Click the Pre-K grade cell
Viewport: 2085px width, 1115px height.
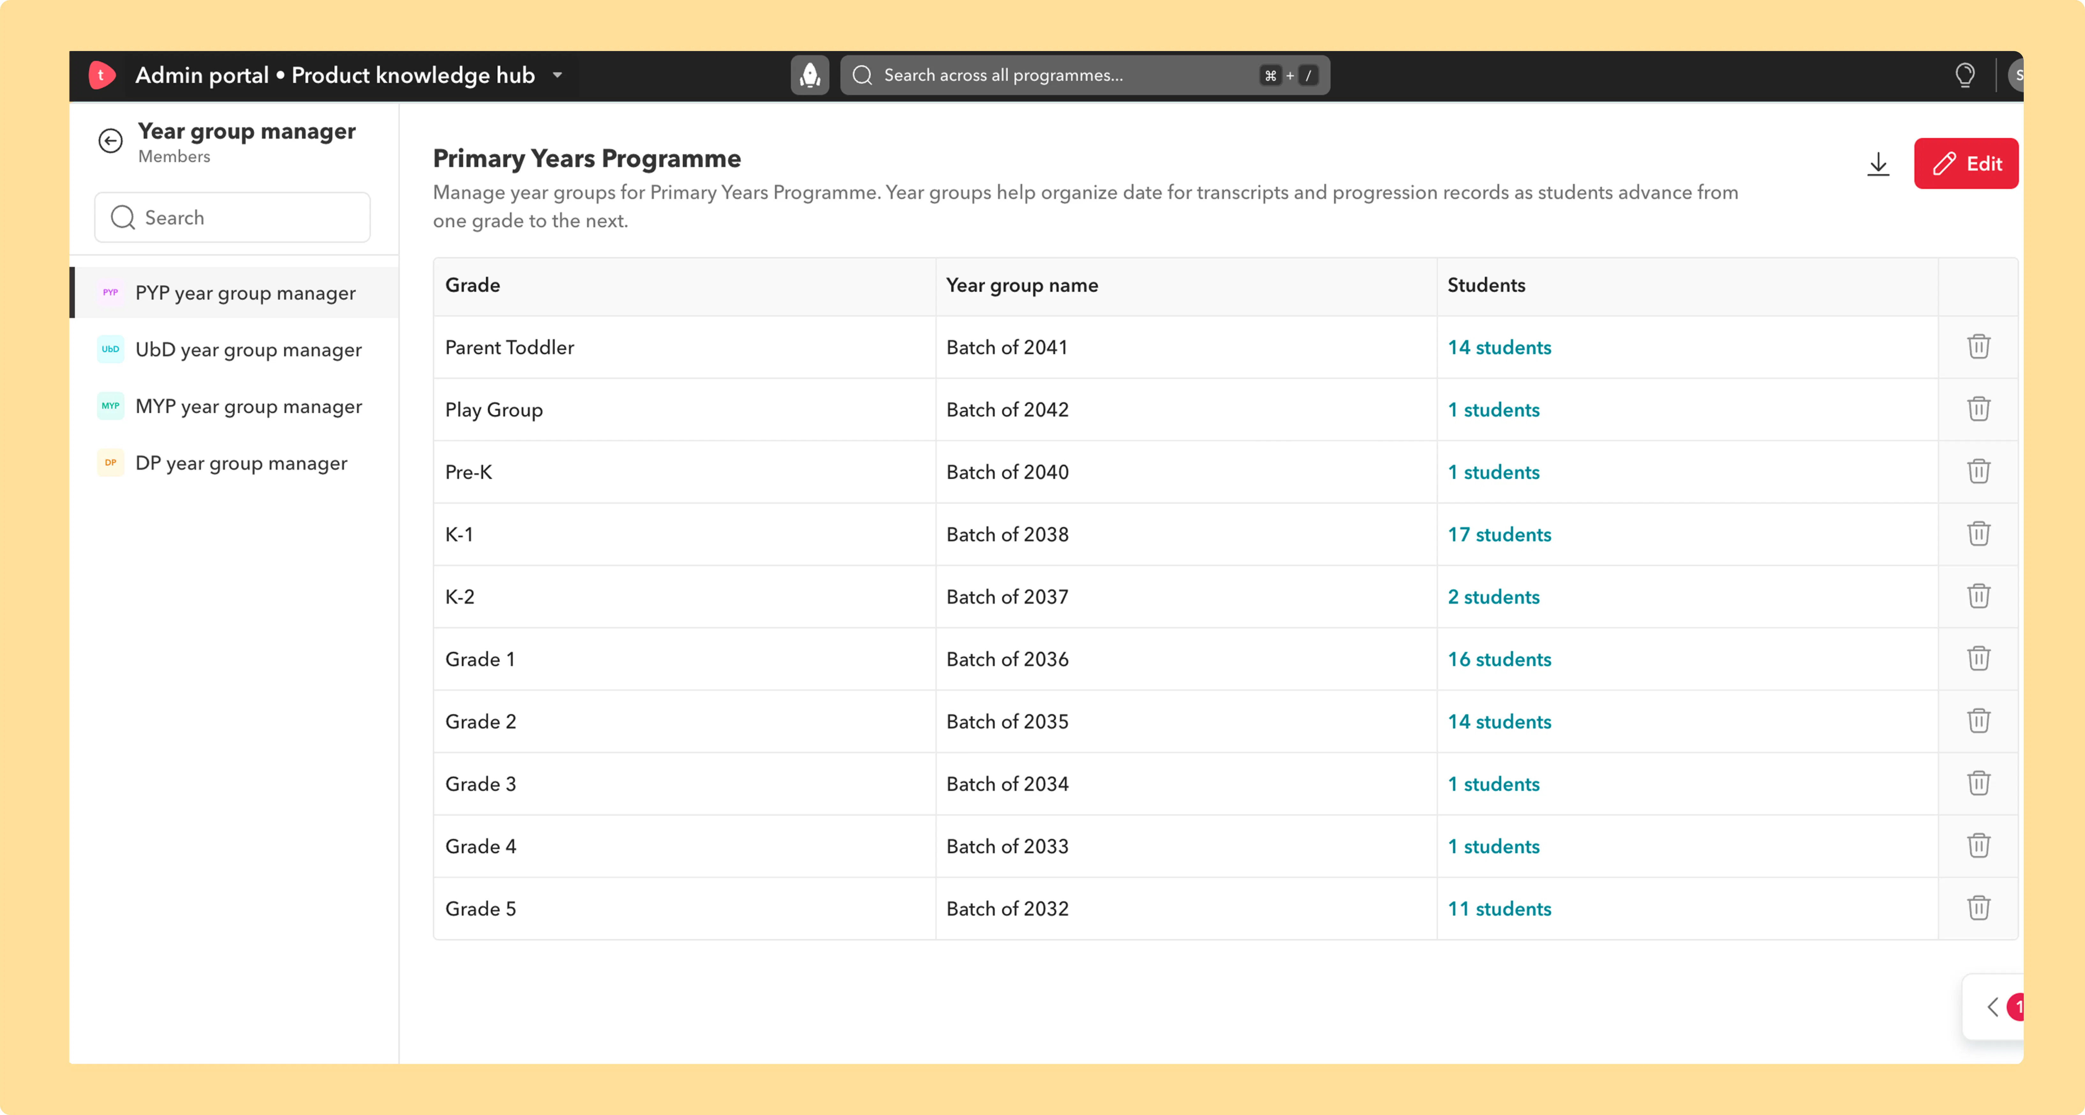click(x=685, y=472)
